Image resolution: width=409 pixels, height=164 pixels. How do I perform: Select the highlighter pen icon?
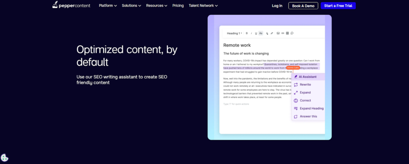click(x=272, y=33)
